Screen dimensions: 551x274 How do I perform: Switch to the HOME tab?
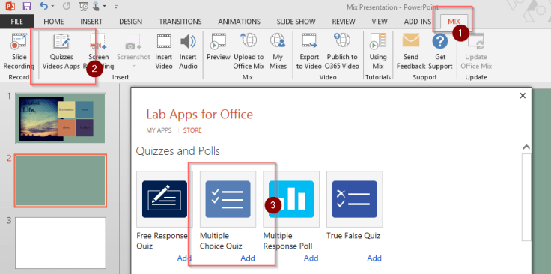54,22
